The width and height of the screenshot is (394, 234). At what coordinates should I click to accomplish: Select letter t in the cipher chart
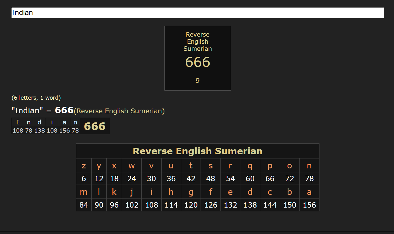coord(191,166)
